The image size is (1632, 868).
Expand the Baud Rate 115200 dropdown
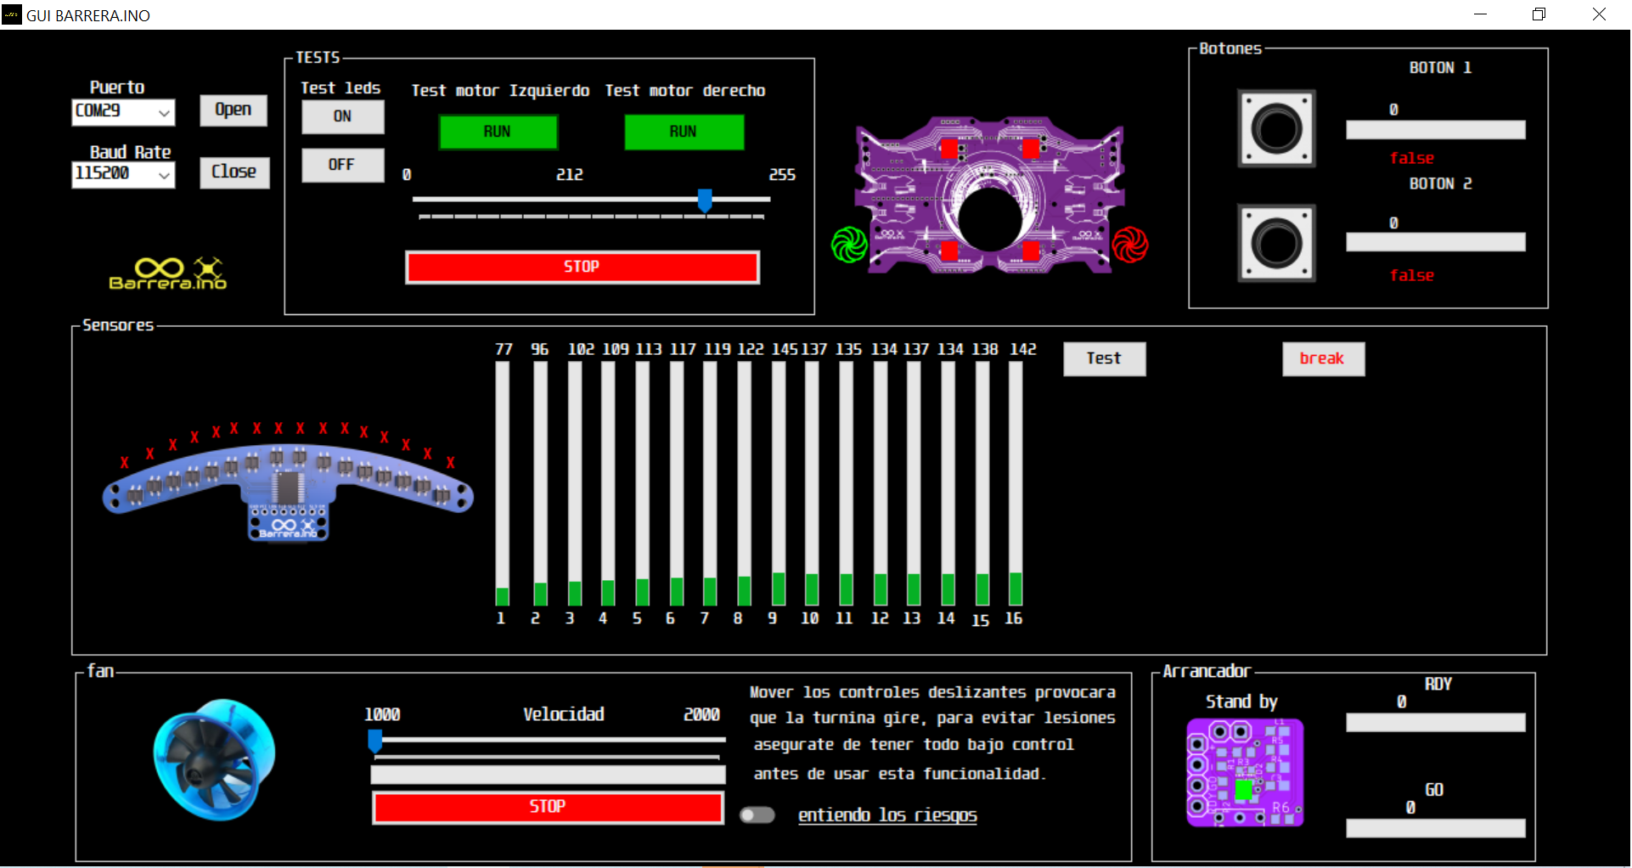tap(123, 174)
